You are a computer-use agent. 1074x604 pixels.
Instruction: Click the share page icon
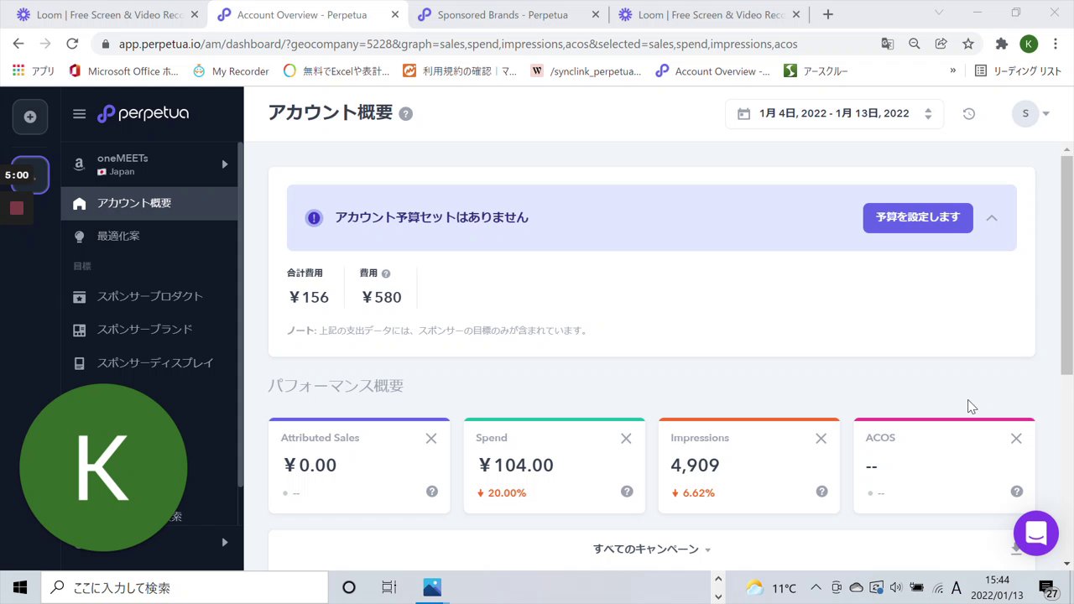941,44
